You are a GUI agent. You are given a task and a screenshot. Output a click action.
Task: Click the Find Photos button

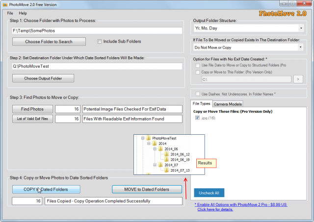(x=32, y=109)
